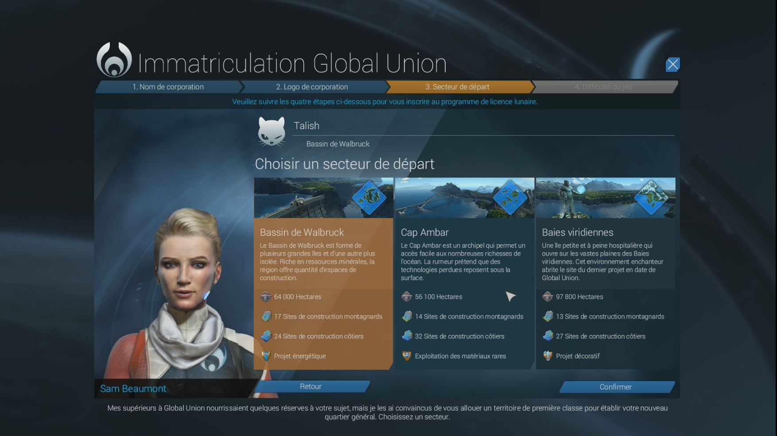Click the advisor dialogue text at the bottom
Screen dimensions: 777x436
point(387,412)
